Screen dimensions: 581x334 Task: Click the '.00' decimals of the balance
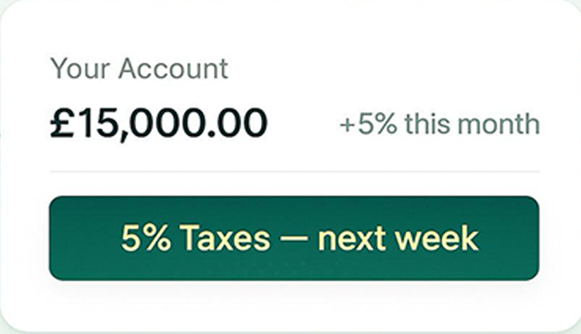(238, 123)
